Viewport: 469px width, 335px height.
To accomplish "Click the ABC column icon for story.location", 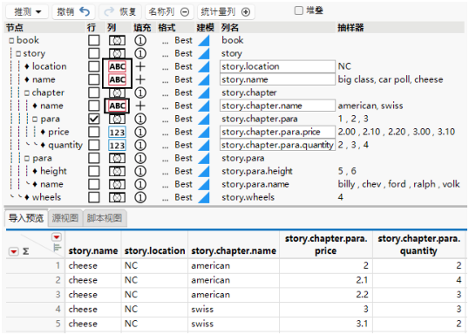I will tap(117, 66).
